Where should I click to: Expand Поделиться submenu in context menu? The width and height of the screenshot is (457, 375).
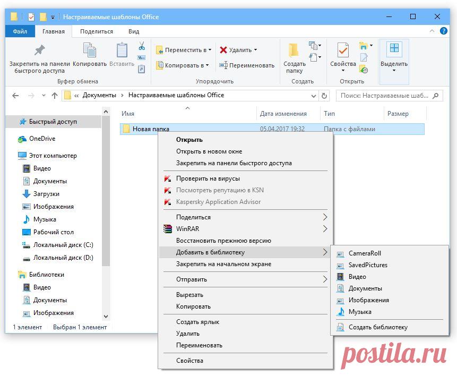246,217
